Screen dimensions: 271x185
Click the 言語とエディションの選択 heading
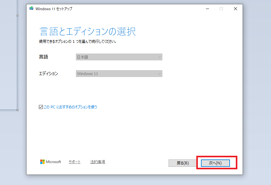click(88, 31)
